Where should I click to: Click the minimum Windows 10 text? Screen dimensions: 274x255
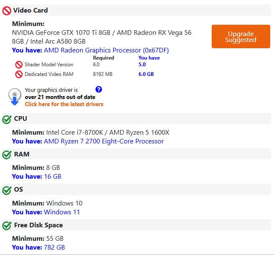(x=64, y=203)
